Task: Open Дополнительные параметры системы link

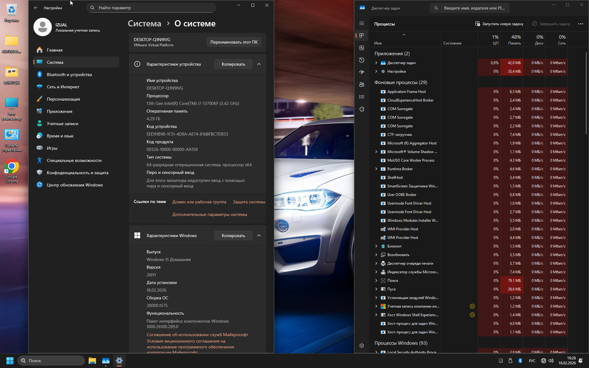Action: point(210,214)
